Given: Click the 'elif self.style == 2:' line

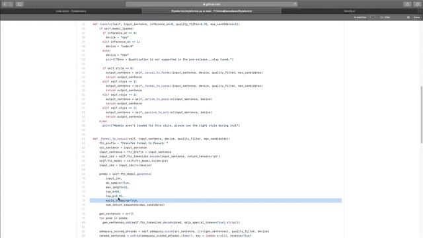Looking at the screenshot, I should click(120, 95).
